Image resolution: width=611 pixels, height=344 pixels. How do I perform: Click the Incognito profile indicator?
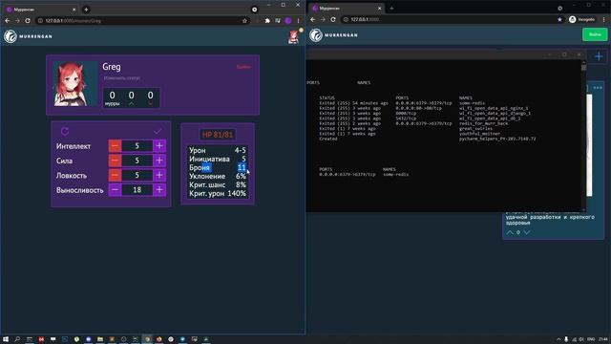pos(581,19)
